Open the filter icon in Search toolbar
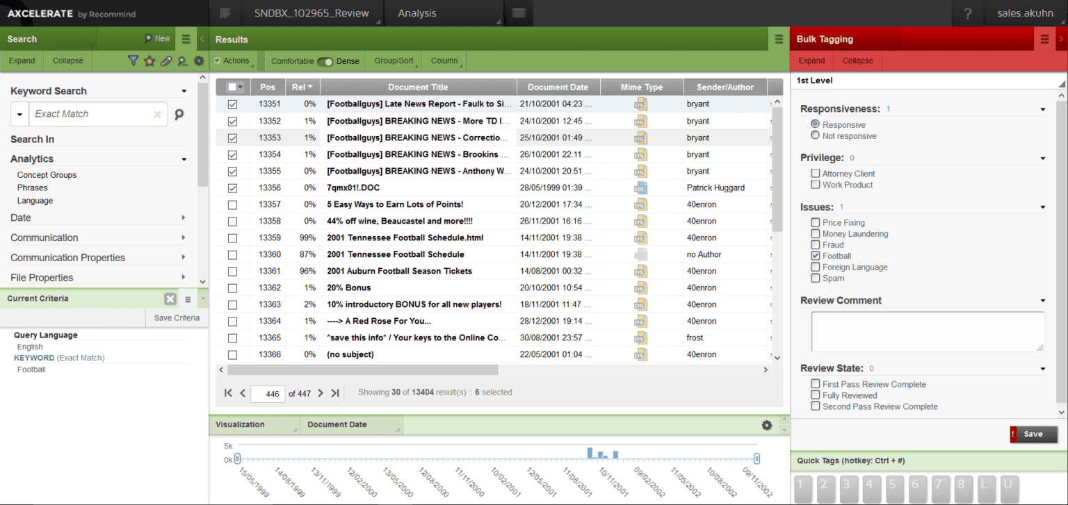This screenshot has width=1068, height=505. pos(133,60)
